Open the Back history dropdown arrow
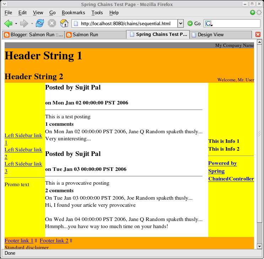Image resolution: width=264 pixels, height=259 pixels. click(16, 23)
